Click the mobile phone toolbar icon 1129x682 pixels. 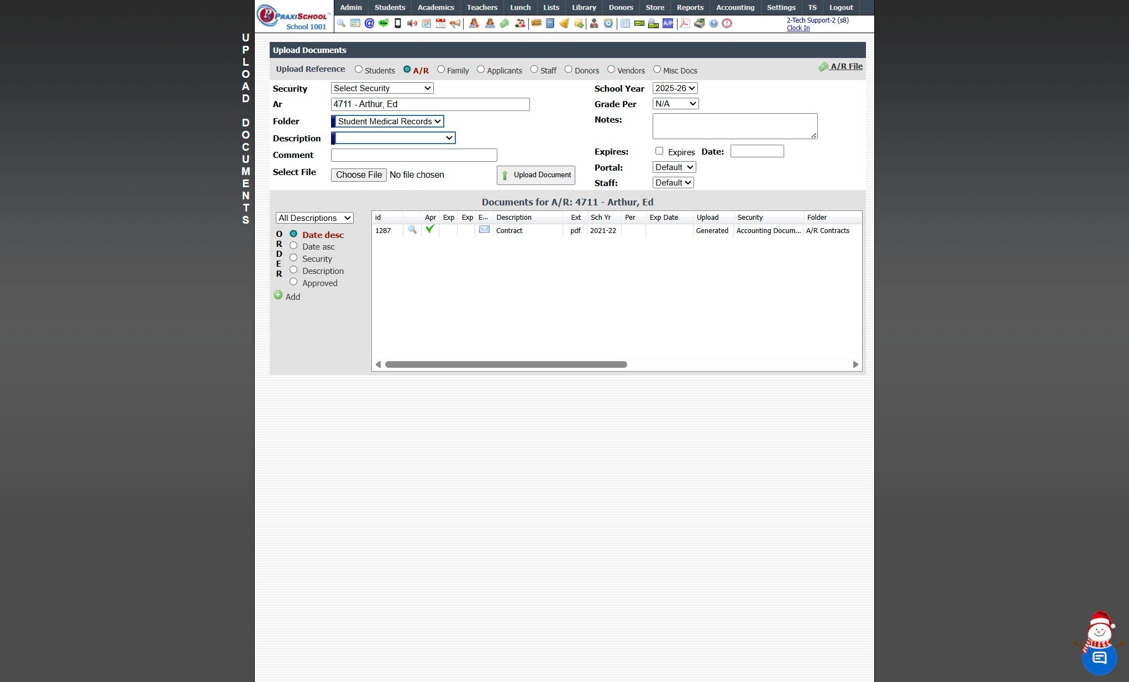397,23
